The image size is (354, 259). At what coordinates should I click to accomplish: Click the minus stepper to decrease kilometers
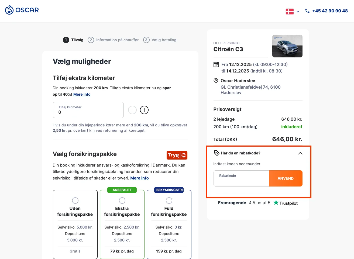[x=132, y=110]
